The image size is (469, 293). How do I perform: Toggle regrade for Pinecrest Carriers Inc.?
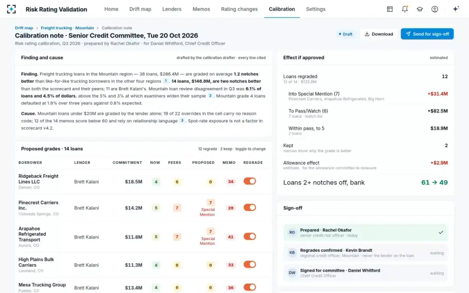coord(250,207)
